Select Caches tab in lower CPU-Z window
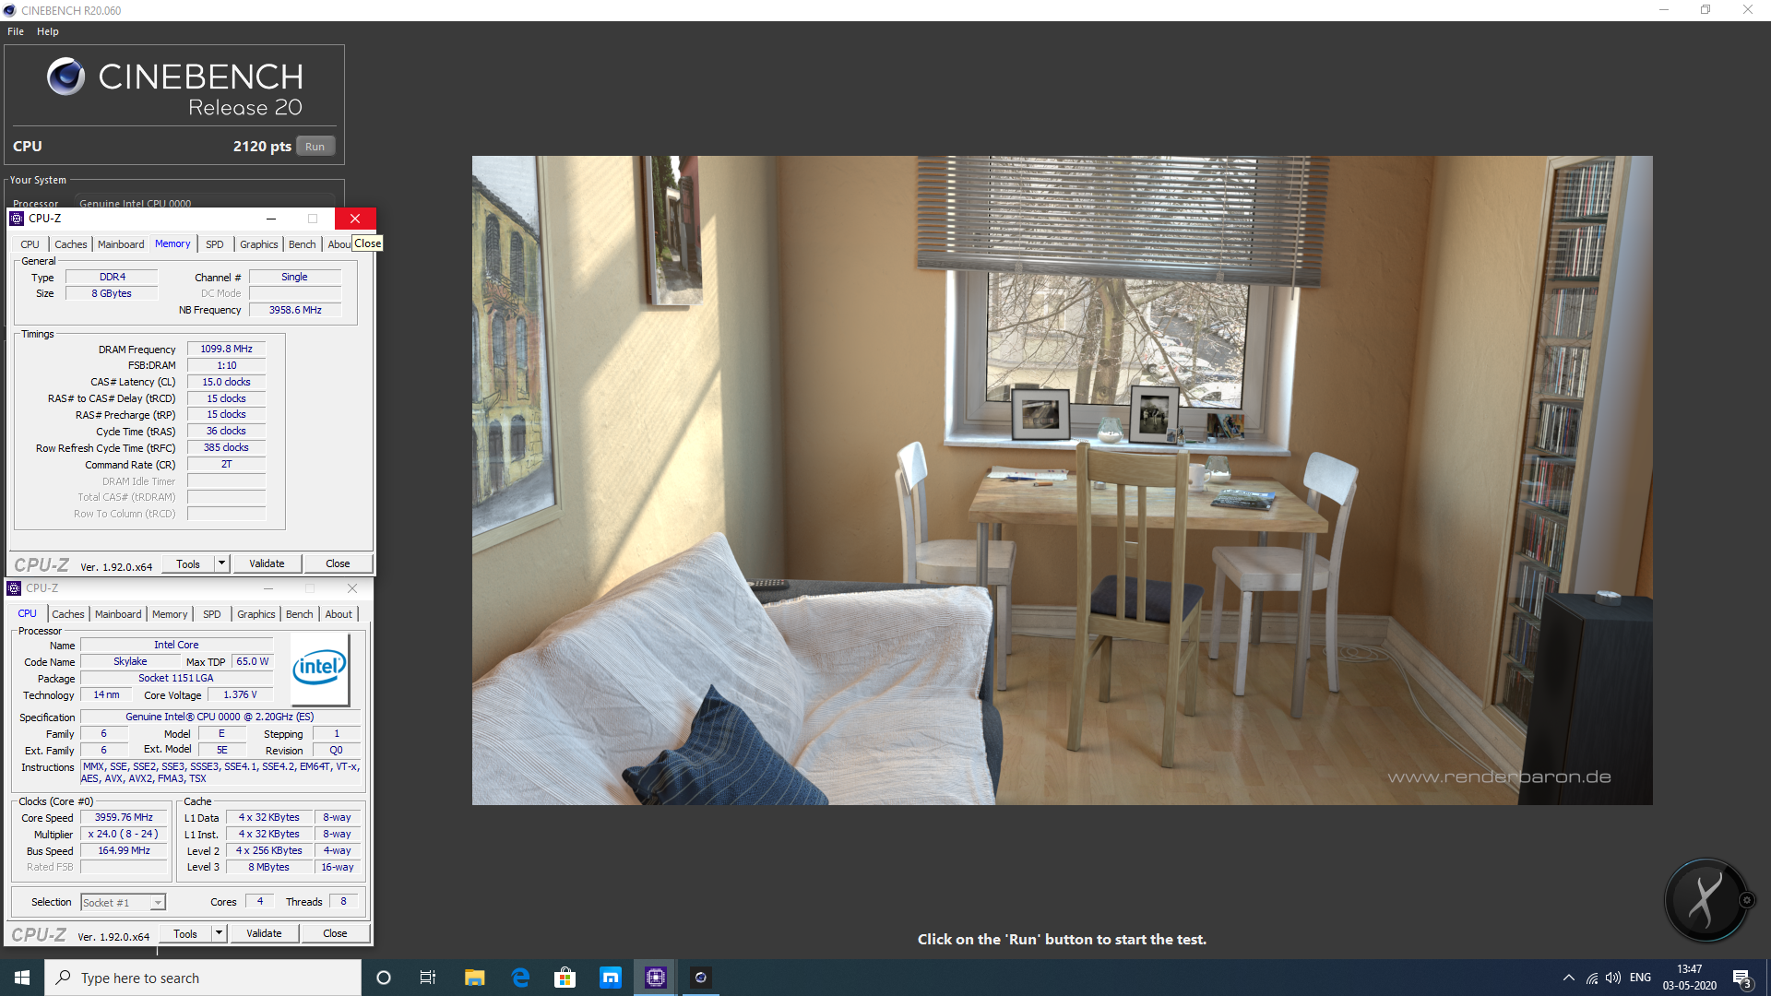The width and height of the screenshot is (1771, 996). pos(68,614)
